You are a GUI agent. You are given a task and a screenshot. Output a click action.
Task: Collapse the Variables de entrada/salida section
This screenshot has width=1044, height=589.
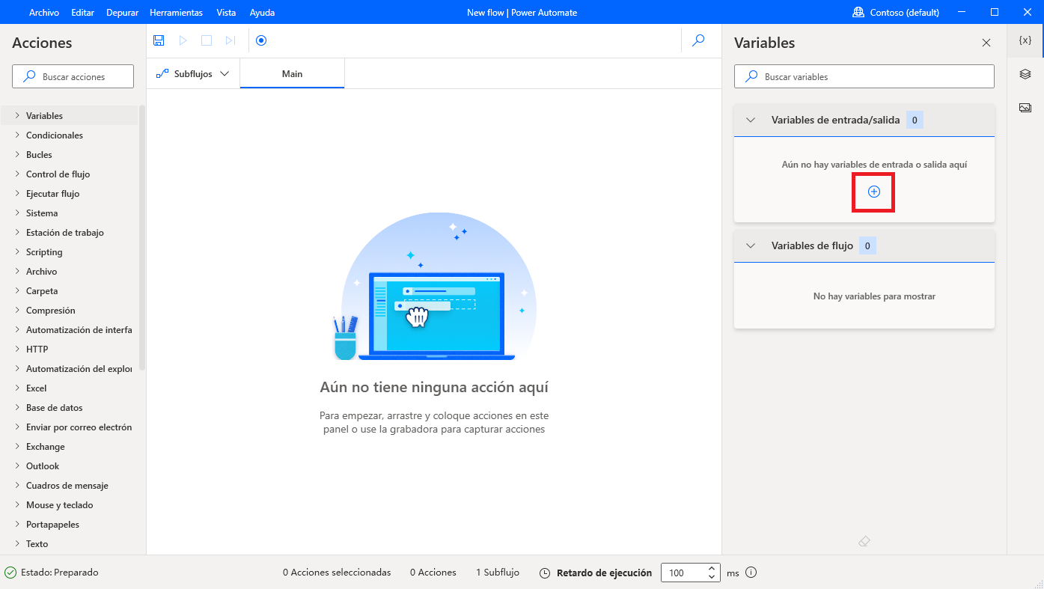pyautogui.click(x=751, y=119)
